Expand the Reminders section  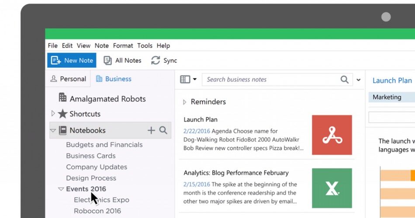(184, 102)
